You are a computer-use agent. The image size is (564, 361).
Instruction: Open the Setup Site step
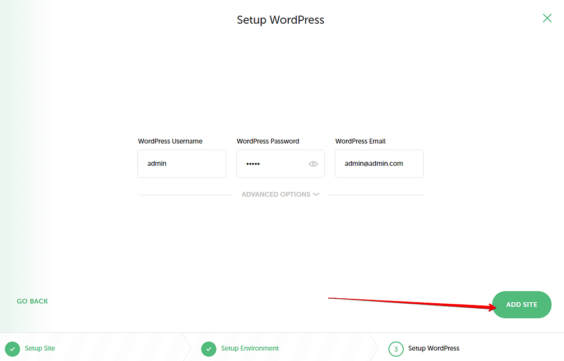click(40, 348)
